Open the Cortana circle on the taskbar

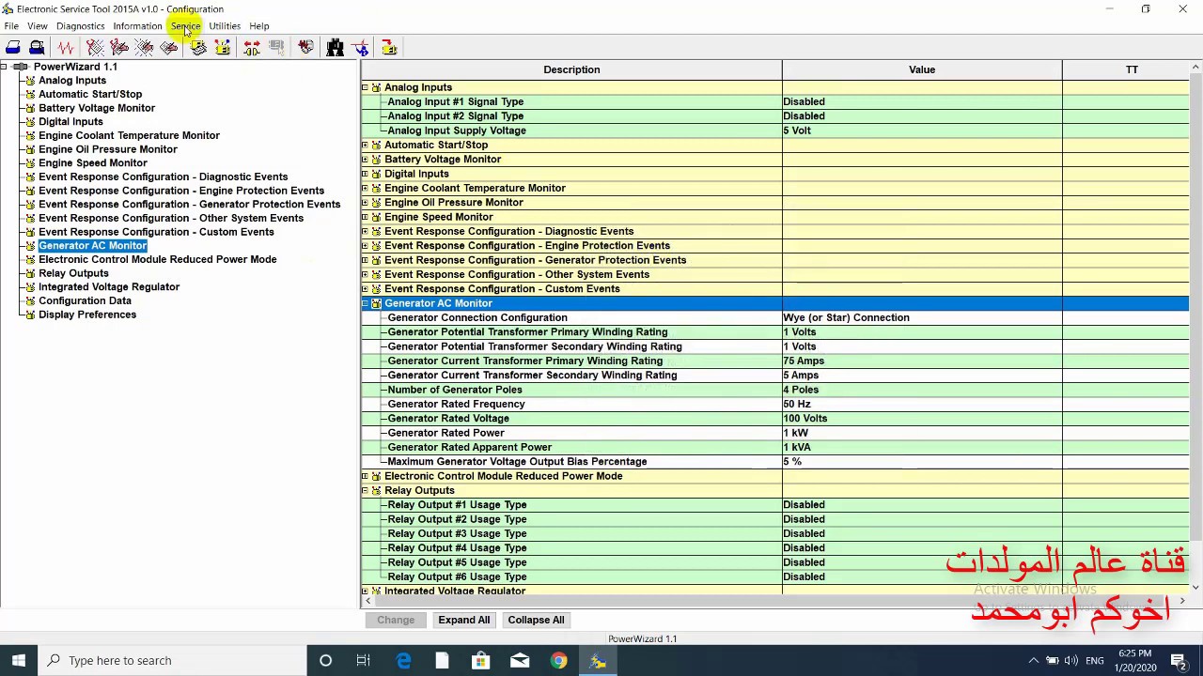click(325, 661)
